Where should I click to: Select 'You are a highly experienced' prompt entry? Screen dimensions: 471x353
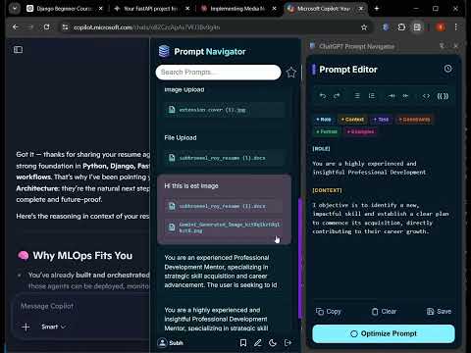pyautogui.click(x=225, y=319)
